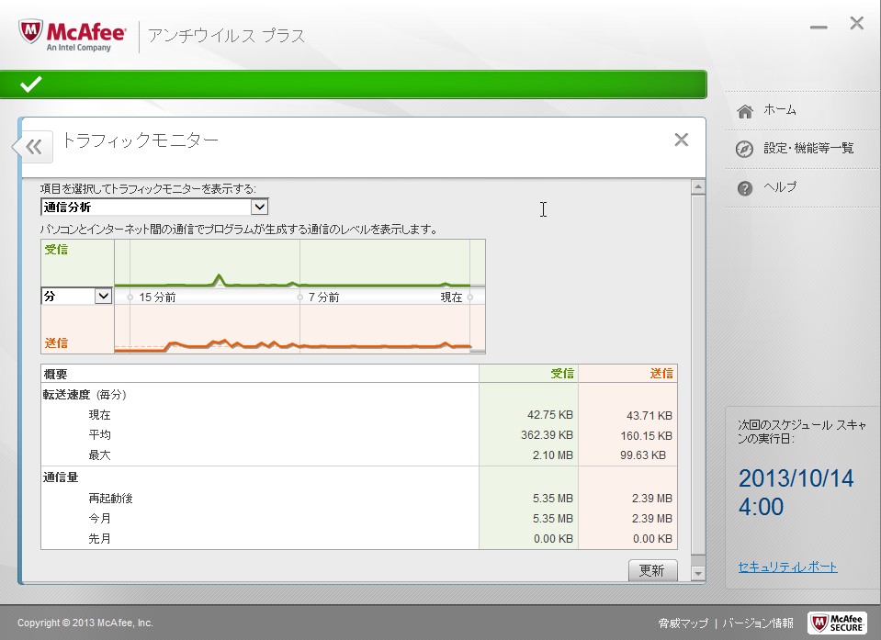Click the Copyright © 2013 McAfee, Inc. text

pos(85,623)
